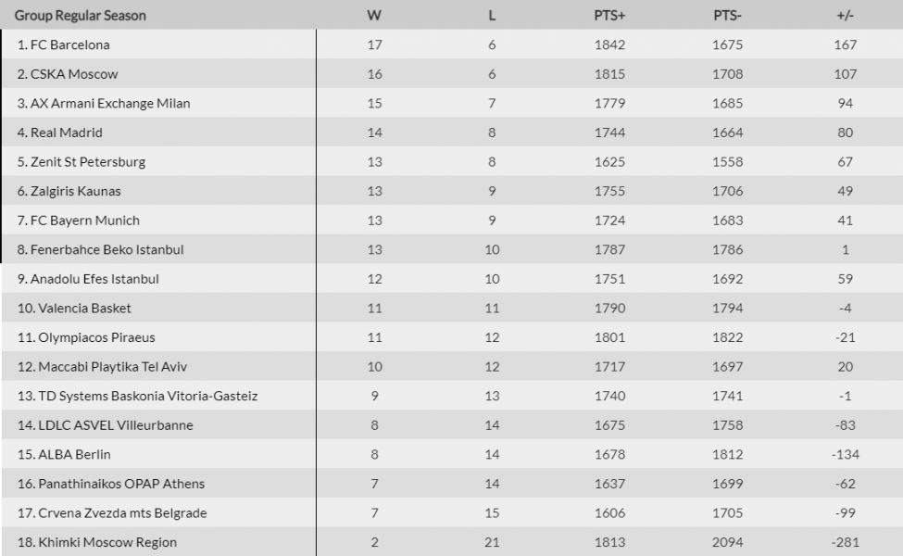Click Olympiacos Piraeus in the table
This screenshot has height=556, width=903.
click(x=96, y=337)
